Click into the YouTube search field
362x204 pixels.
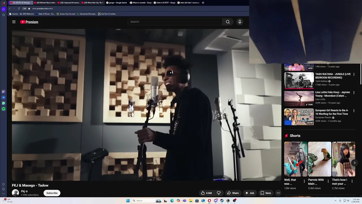175,22
